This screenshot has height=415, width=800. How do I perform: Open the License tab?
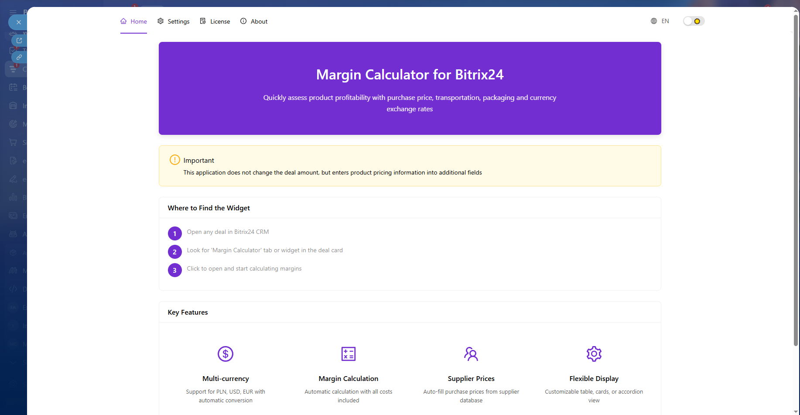coord(215,21)
